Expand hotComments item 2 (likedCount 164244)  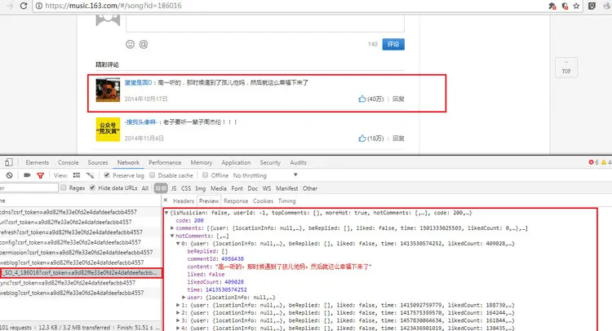[178, 313]
